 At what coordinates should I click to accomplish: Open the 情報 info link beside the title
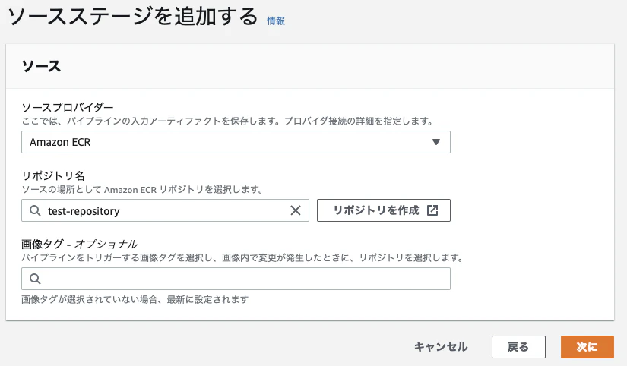click(276, 21)
